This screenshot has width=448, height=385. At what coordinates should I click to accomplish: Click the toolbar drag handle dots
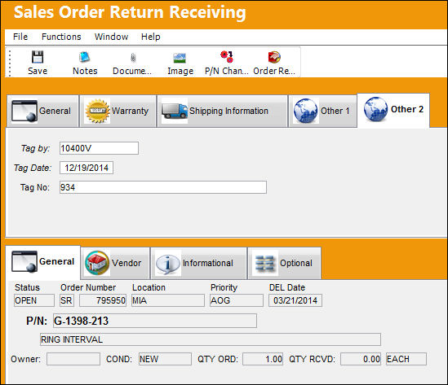point(10,63)
